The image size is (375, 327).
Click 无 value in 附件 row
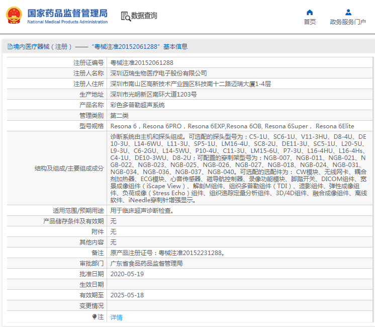point(114,232)
